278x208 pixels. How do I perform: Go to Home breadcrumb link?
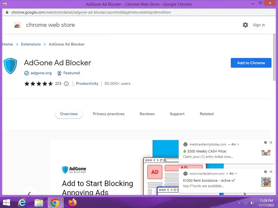tap(8, 44)
